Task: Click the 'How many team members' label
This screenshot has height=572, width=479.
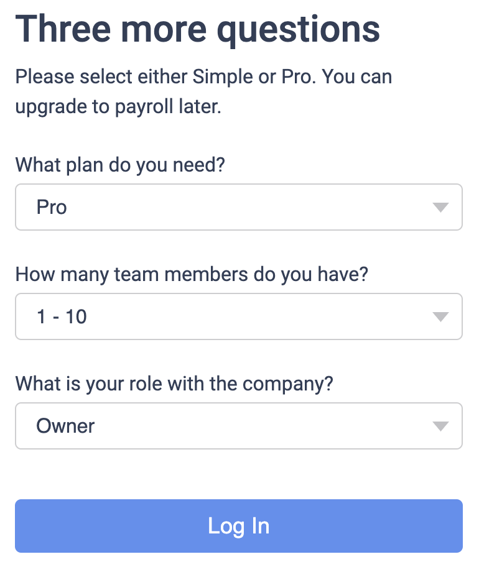Action: pos(192,274)
